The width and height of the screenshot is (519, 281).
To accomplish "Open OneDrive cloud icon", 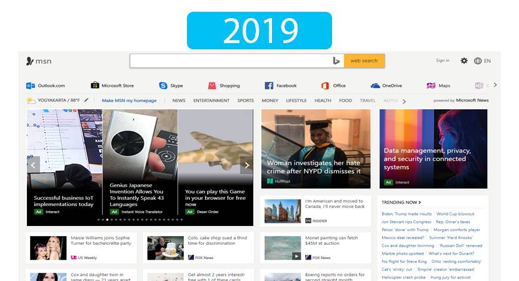I will click(375, 86).
